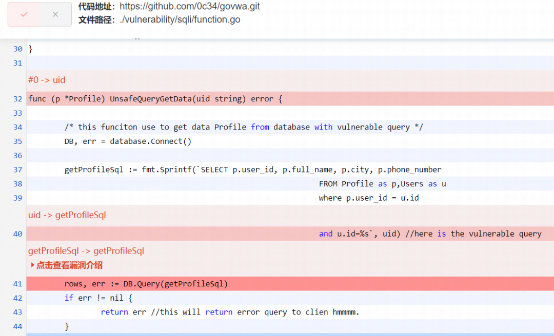554x336 pixels.
Task: Click the comment line about vulnerable query function
Action: click(x=290, y=127)
